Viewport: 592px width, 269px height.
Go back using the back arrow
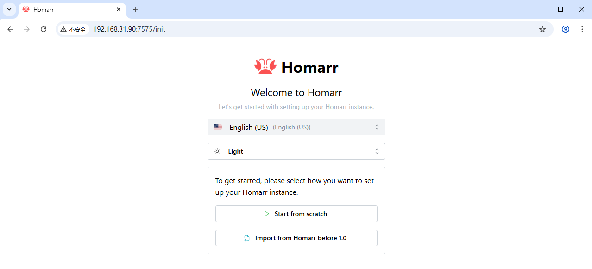[10, 29]
